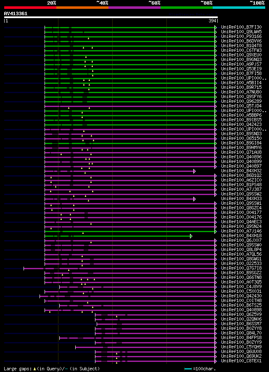Click the orange ~40% identity legend segment
This screenshot has height=372, width=269.
pos(82,8)
